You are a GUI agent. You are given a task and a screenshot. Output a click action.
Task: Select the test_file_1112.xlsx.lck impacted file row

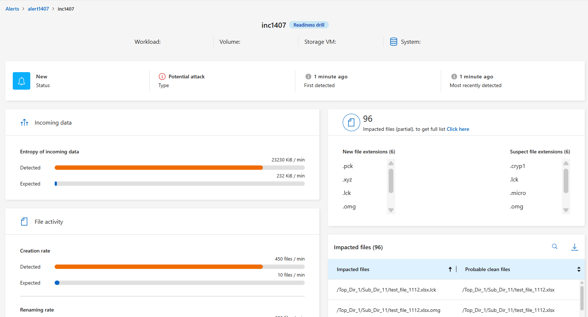pos(386,290)
